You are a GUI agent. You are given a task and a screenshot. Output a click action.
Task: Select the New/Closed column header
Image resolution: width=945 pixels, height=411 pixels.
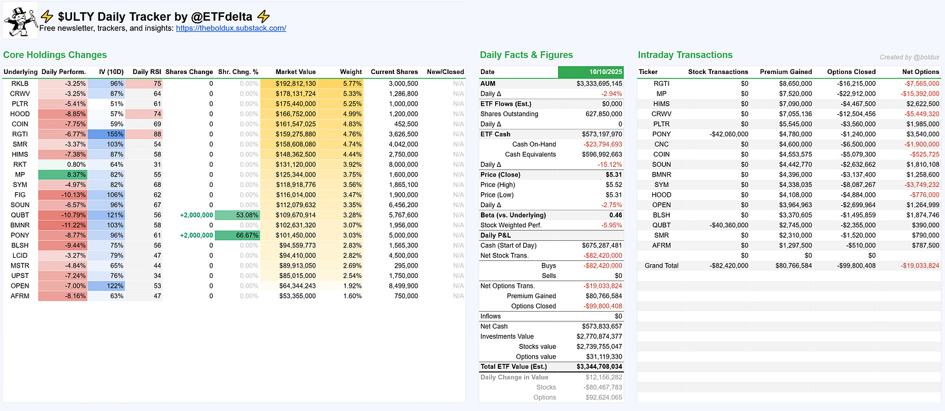coord(445,71)
